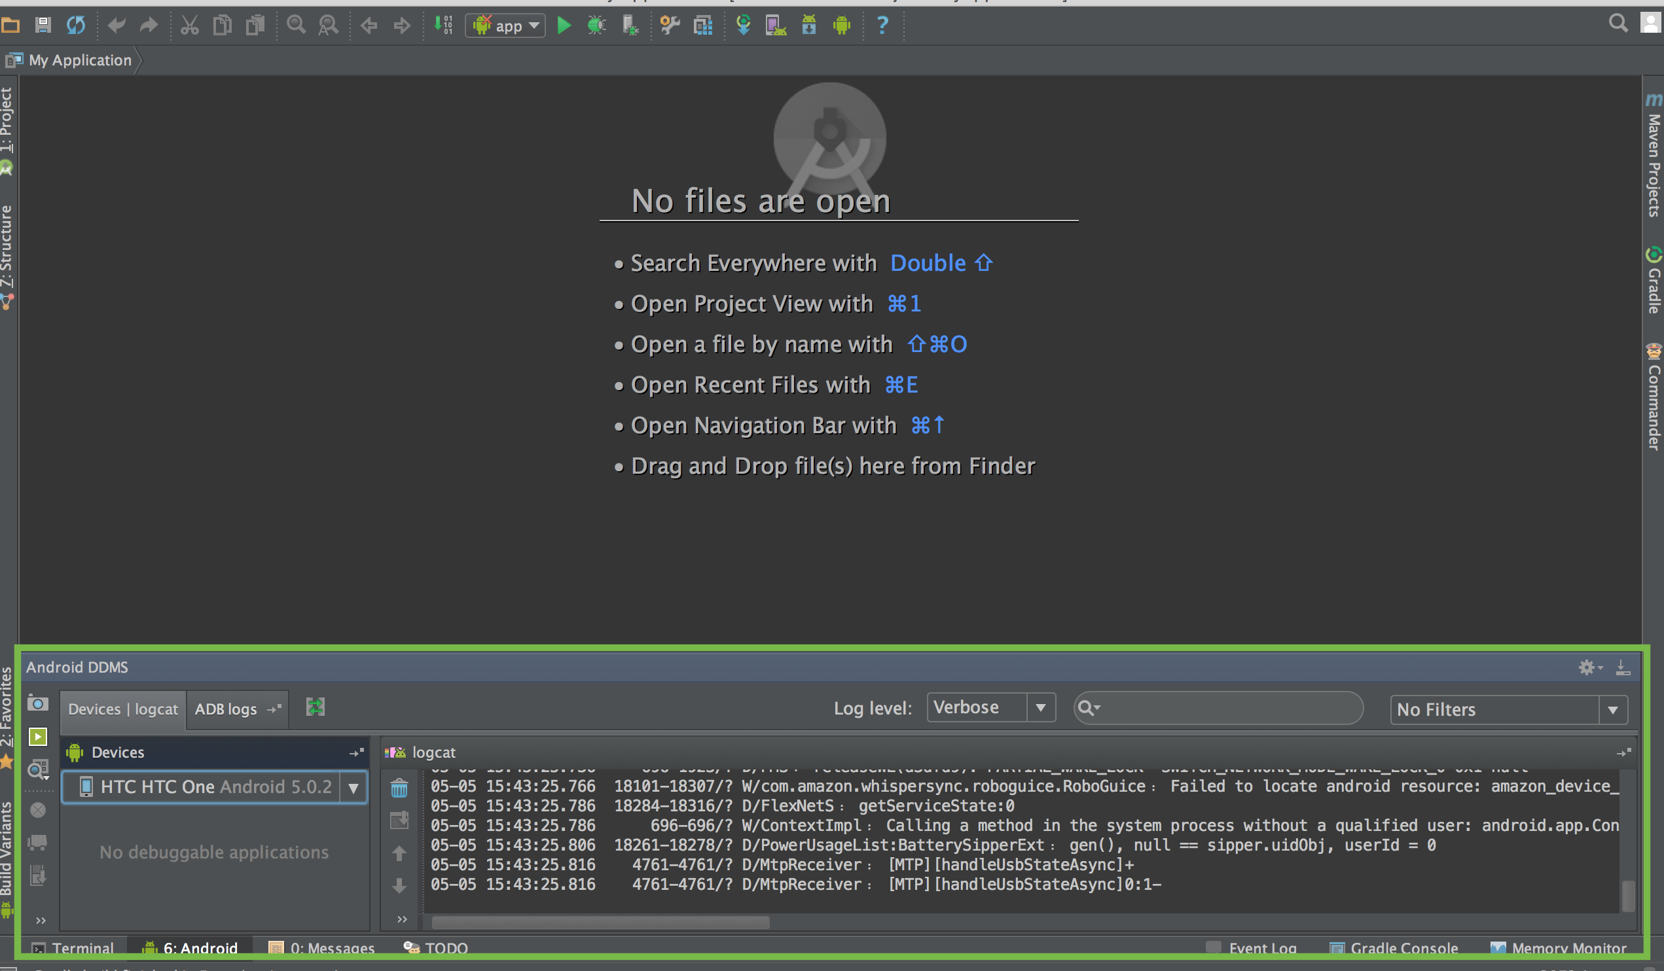
Task: Open the 6: Android tool window tab
Action: click(x=190, y=949)
